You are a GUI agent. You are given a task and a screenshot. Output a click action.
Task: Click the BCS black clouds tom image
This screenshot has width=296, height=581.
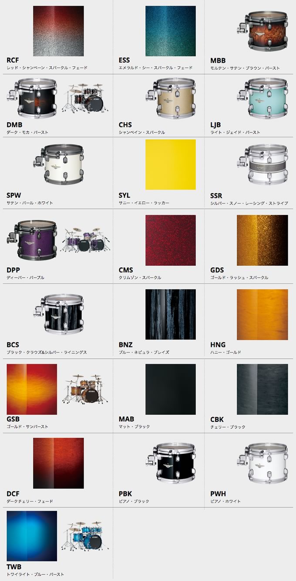point(58,314)
